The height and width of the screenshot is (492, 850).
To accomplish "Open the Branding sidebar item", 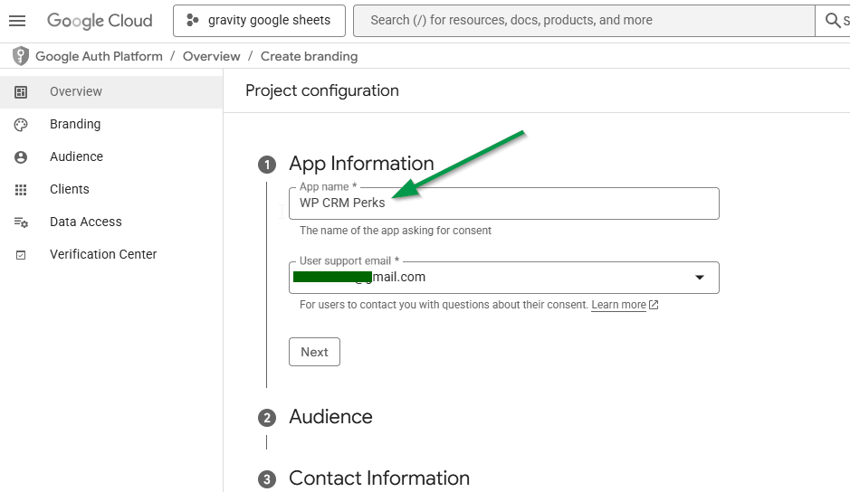I will point(111,124).
